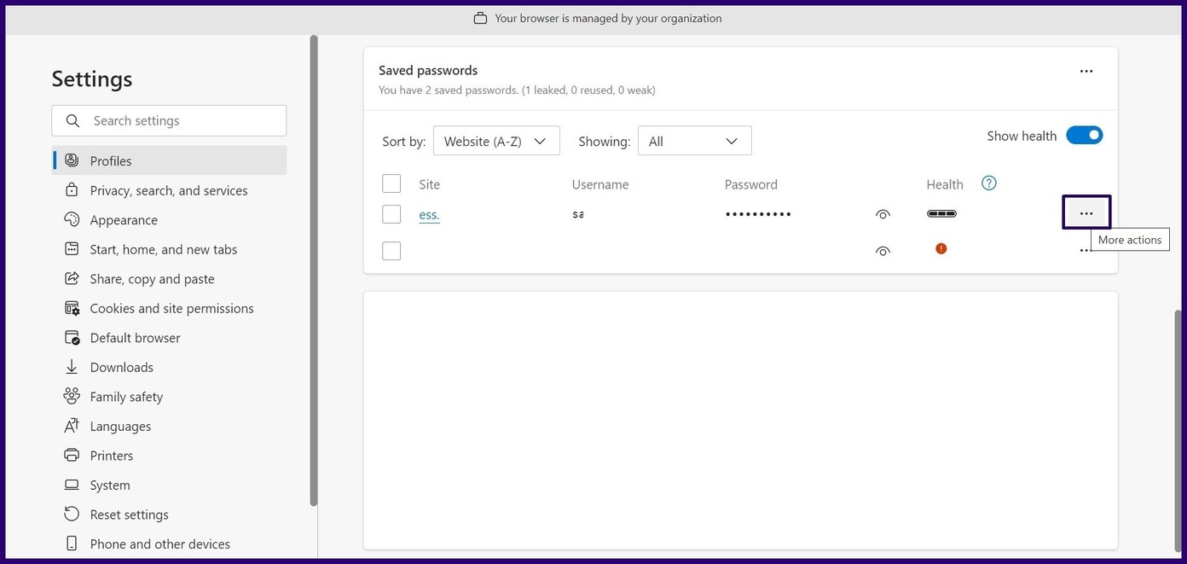Viewport: 1187px width, 564px height.
Task: Click the Health column header
Action: (x=945, y=184)
